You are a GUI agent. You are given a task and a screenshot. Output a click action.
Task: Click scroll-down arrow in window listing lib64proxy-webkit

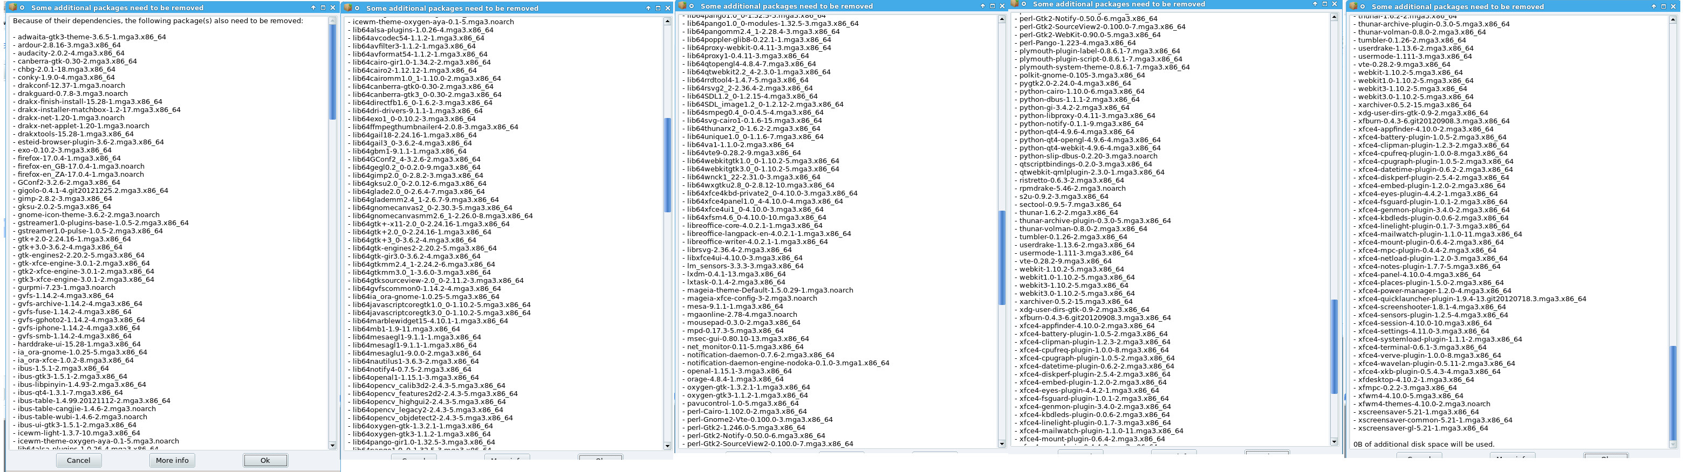click(1002, 444)
